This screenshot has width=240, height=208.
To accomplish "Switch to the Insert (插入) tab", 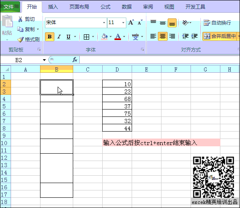I will (x=53, y=7).
